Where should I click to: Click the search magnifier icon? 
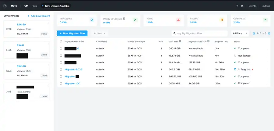pyautogui.click(x=174, y=33)
